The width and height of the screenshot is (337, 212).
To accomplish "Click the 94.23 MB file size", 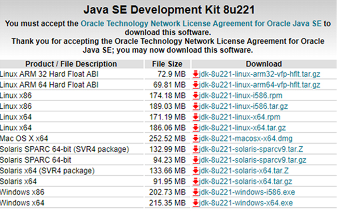I will tap(170, 160).
